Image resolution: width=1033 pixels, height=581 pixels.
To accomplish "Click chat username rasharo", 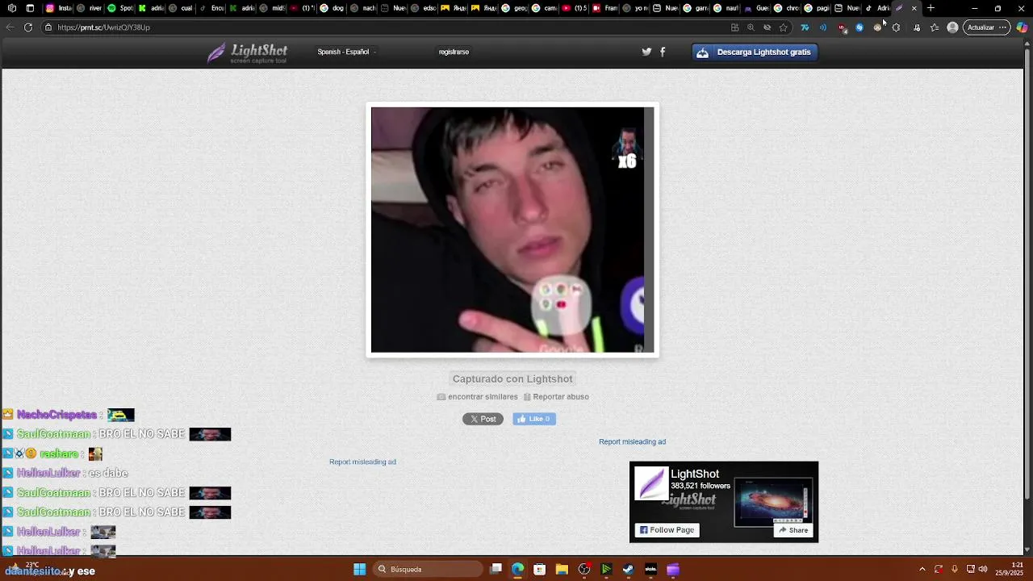I will 59,454.
